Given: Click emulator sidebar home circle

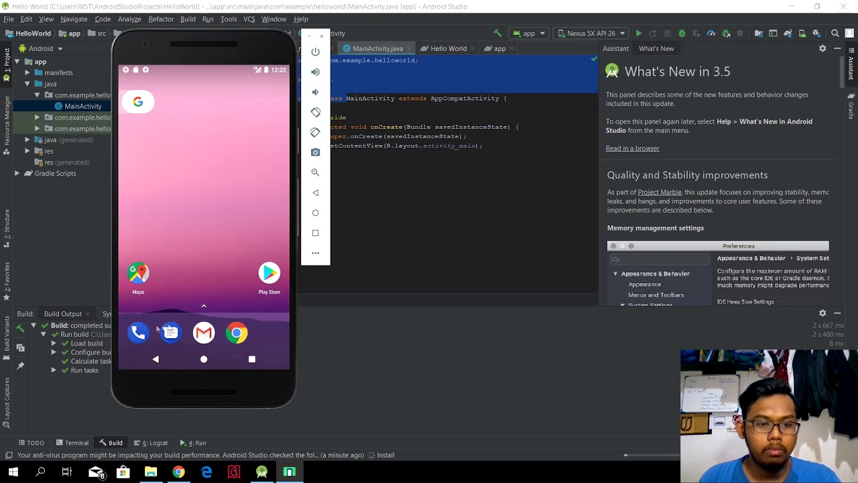Looking at the screenshot, I should [315, 213].
